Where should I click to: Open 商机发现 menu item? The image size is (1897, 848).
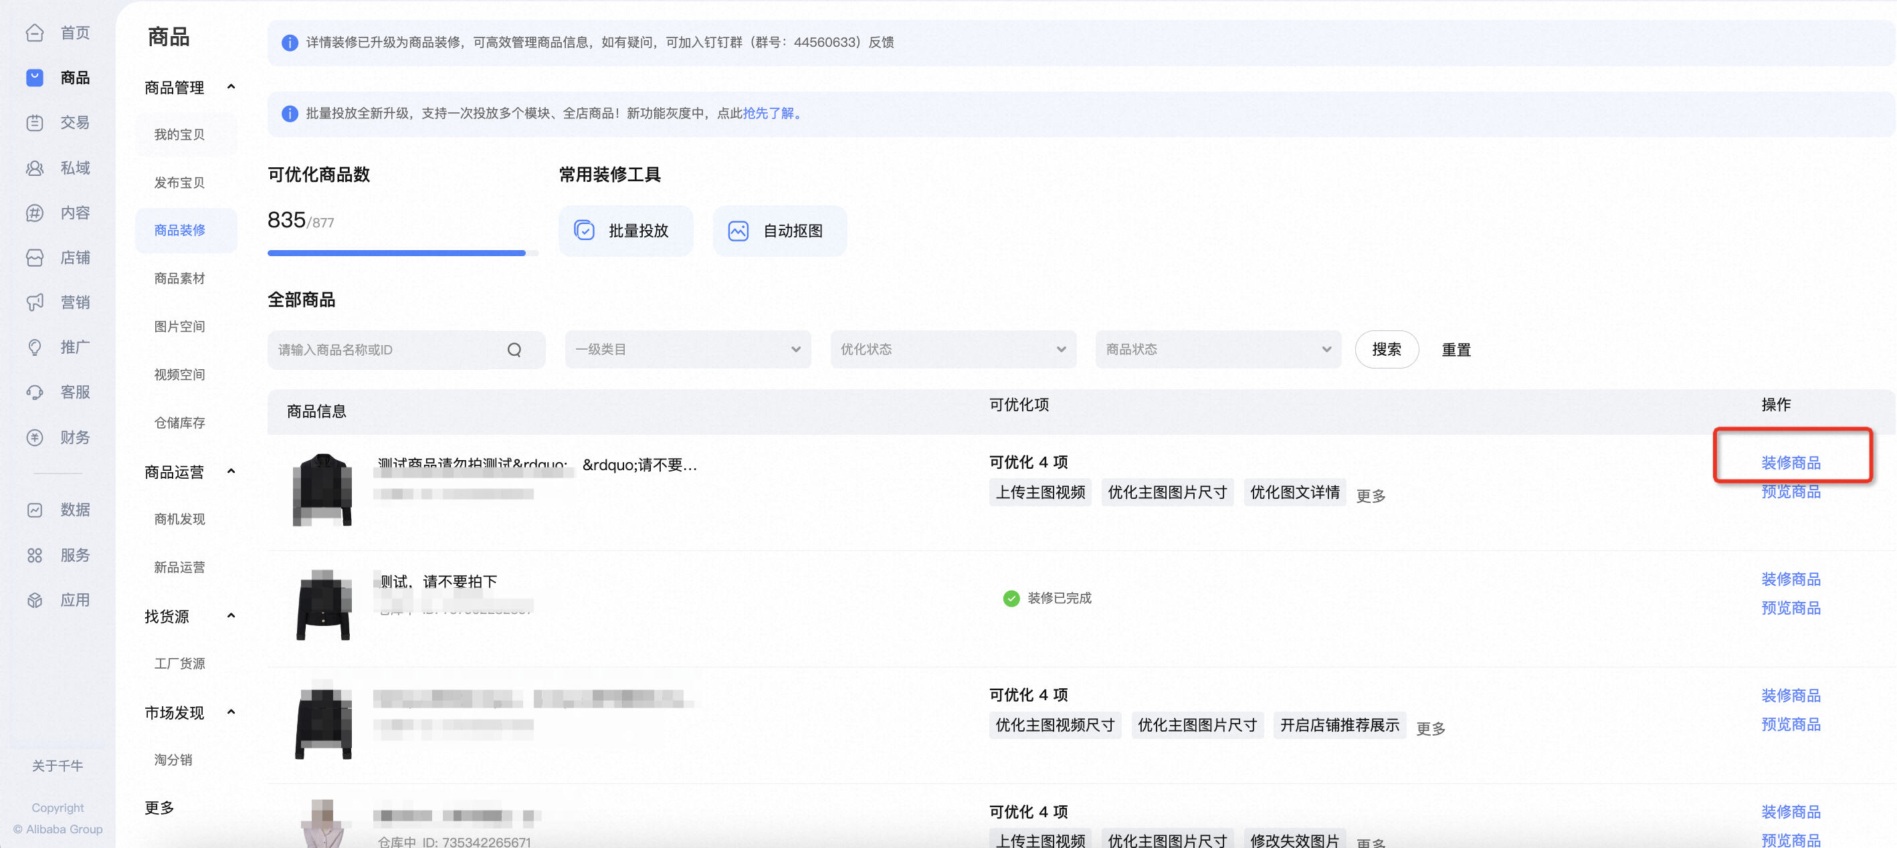[179, 519]
